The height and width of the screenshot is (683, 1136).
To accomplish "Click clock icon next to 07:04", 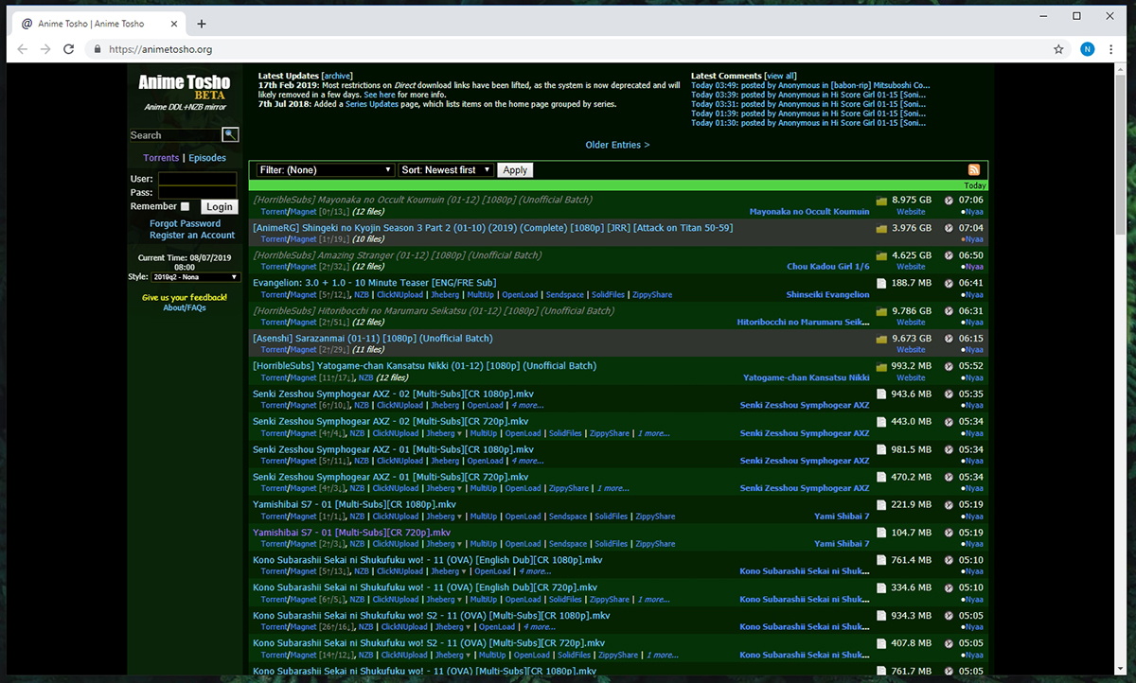I will 949,228.
